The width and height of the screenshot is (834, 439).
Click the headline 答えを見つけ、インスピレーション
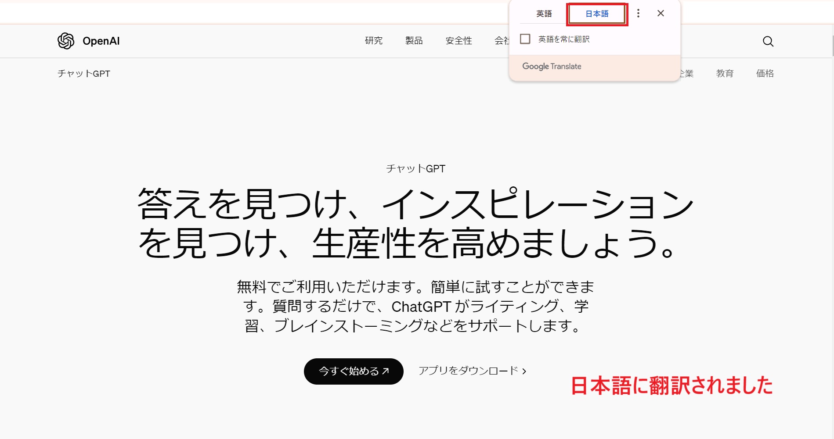(416, 204)
